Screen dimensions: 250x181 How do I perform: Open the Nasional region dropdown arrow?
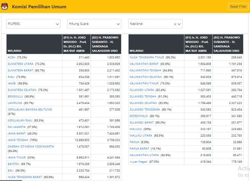tap(179, 24)
